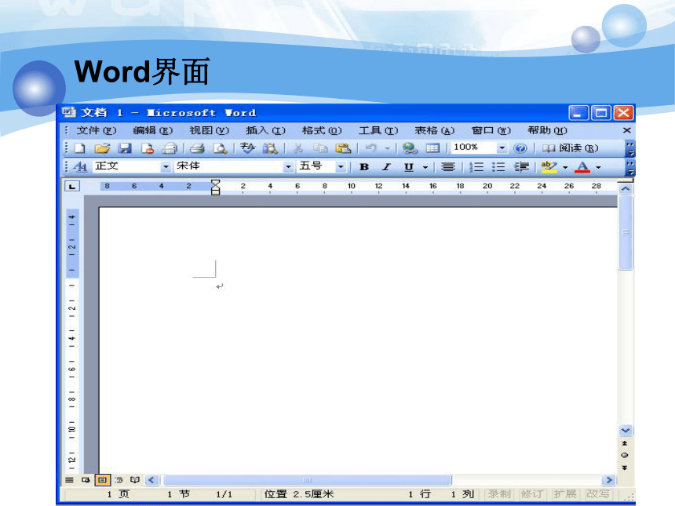The height and width of the screenshot is (506, 675).
Task: Toggle Bold formatting
Action: (x=364, y=167)
